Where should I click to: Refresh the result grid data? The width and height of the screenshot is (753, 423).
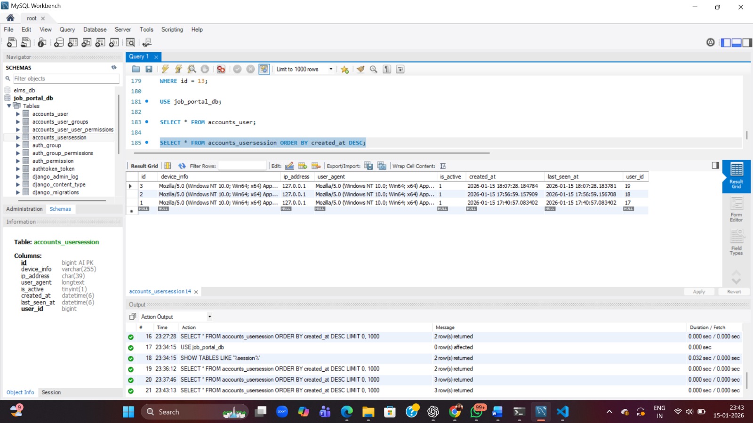tap(182, 166)
